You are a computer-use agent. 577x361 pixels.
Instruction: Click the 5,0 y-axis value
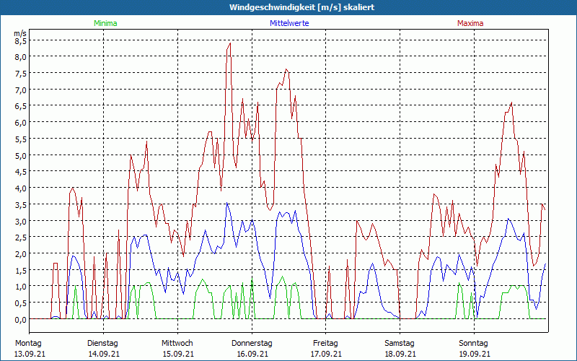point(21,155)
